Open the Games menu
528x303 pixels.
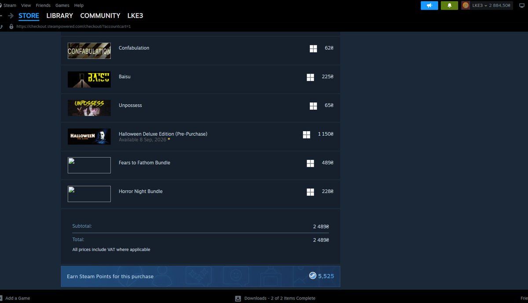click(x=62, y=5)
